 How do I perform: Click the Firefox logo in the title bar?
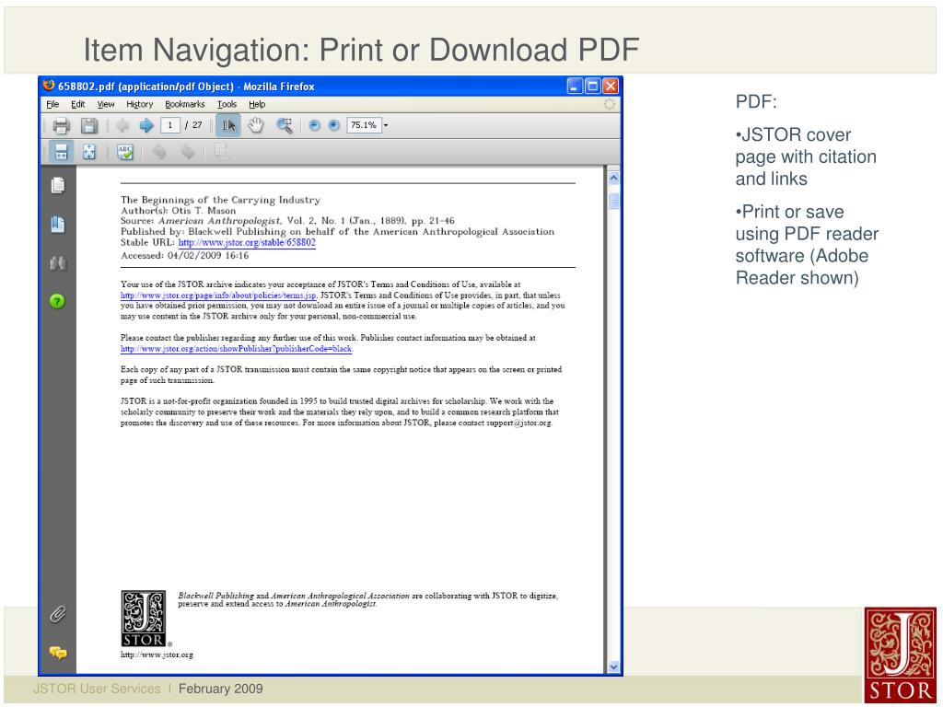pyautogui.click(x=49, y=86)
